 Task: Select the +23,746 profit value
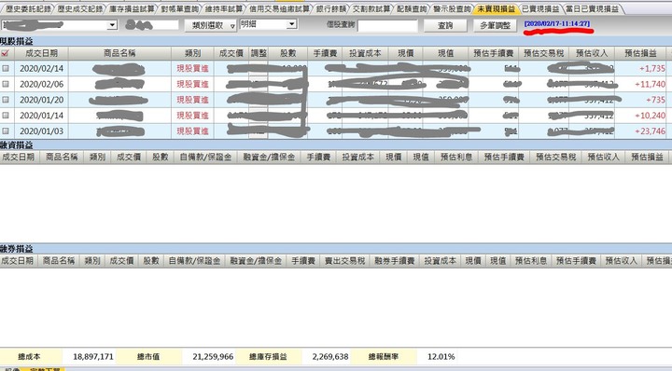point(650,131)
